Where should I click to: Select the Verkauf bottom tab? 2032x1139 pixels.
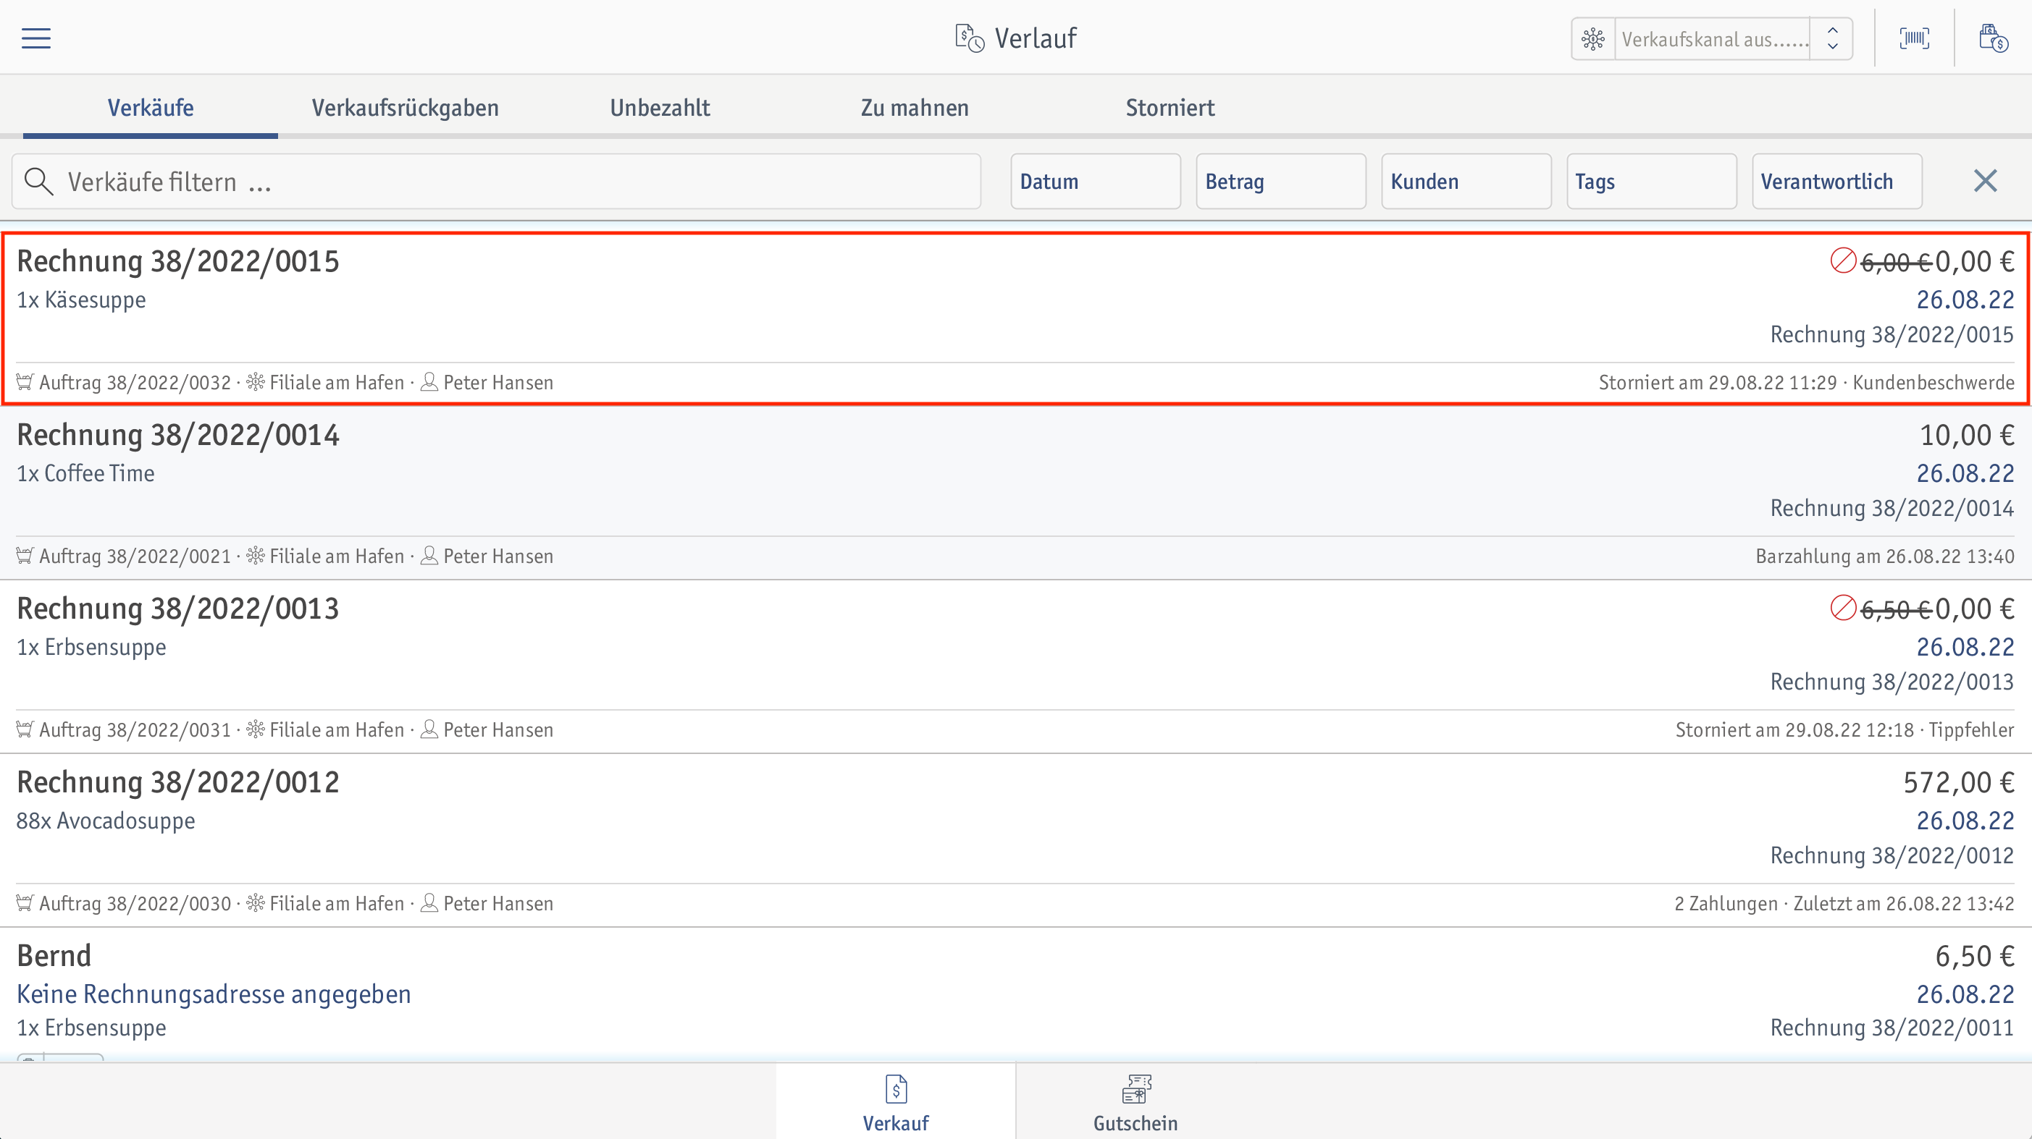pyautogui.click(x=895, y=1102)
